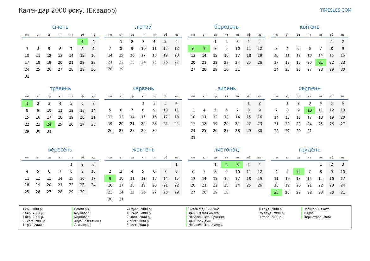Click highlighted August 10 Independence Day cell
This screenshot has width=370, height=261.
(x=310, y=110)
